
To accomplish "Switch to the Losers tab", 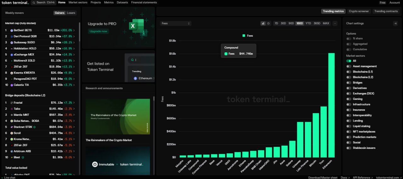I will 71,13.
